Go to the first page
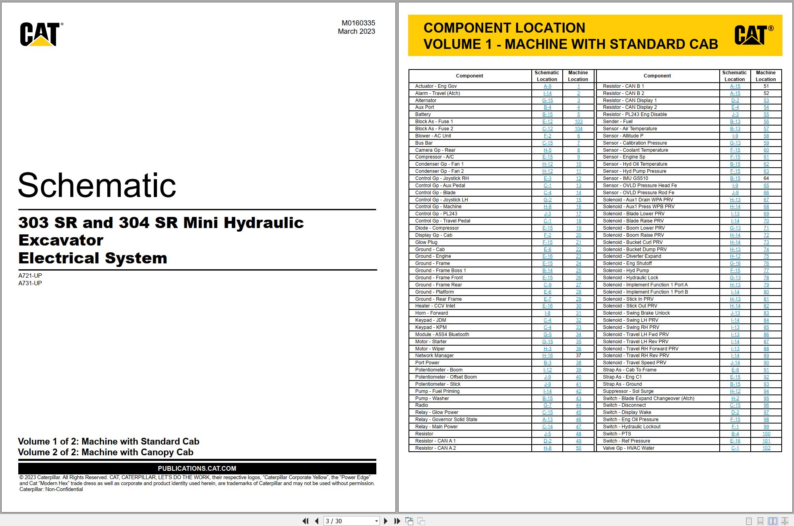This screenshot has height=526, width=794. [x=305, y=521]
